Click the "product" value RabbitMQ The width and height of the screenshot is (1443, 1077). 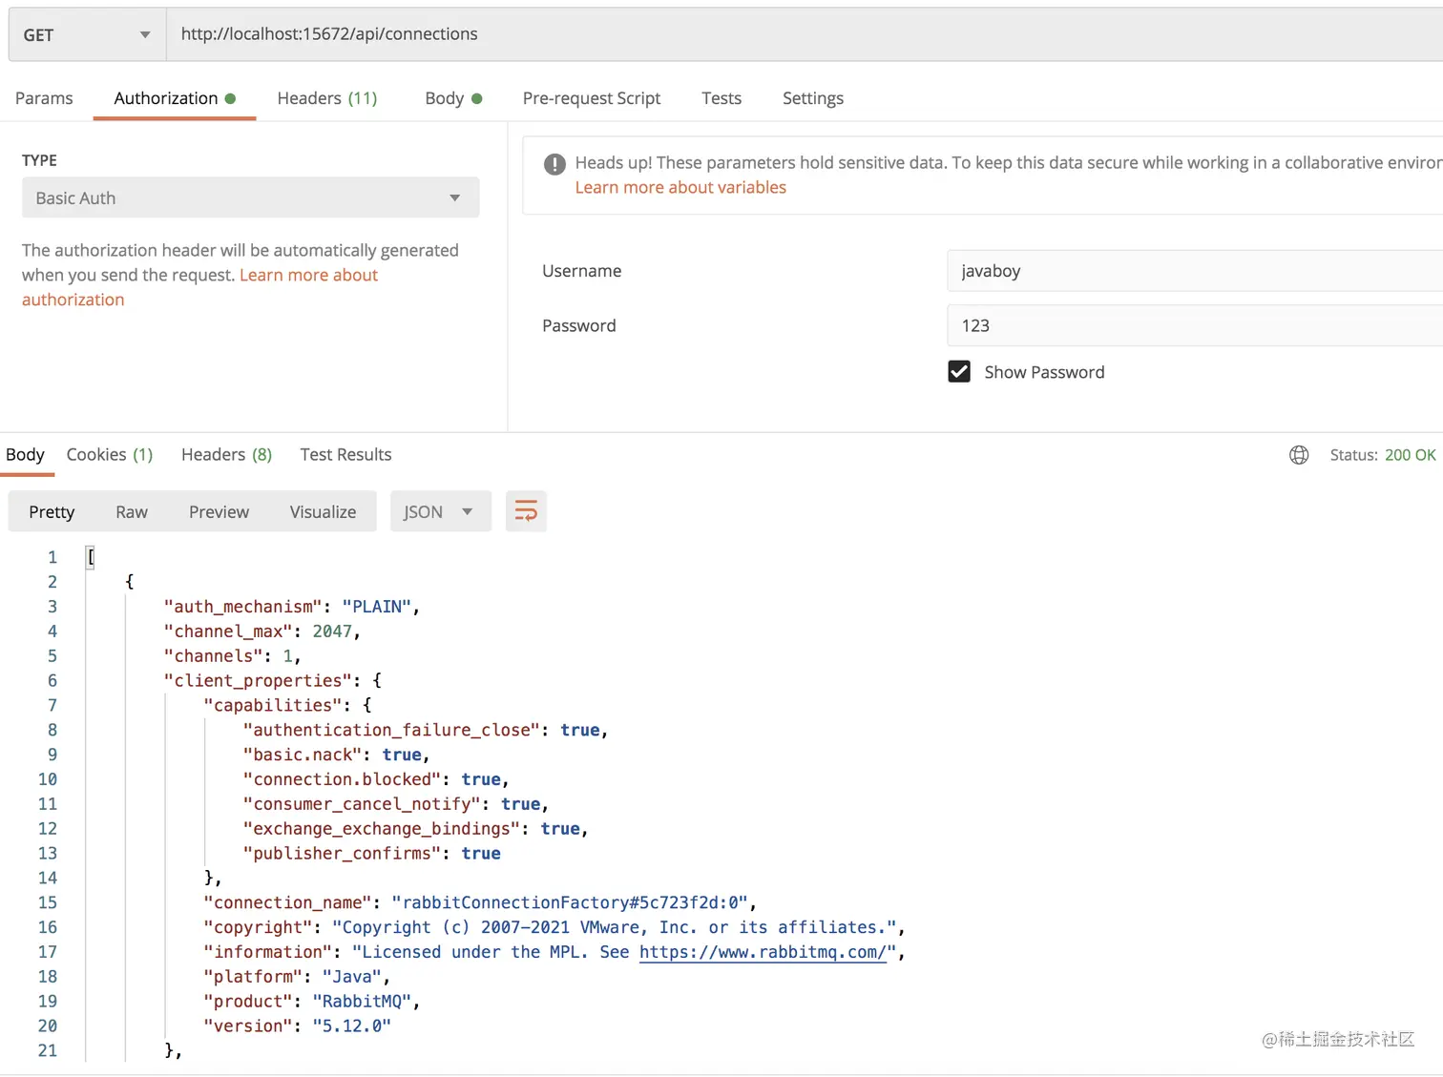pos(362,1002)
